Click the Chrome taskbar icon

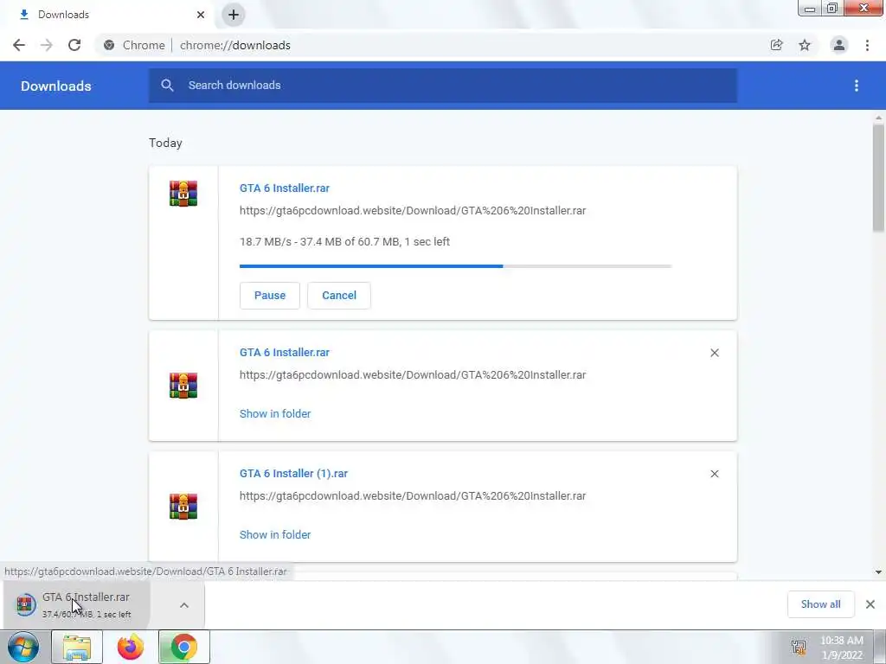click(x=183, y=647)
